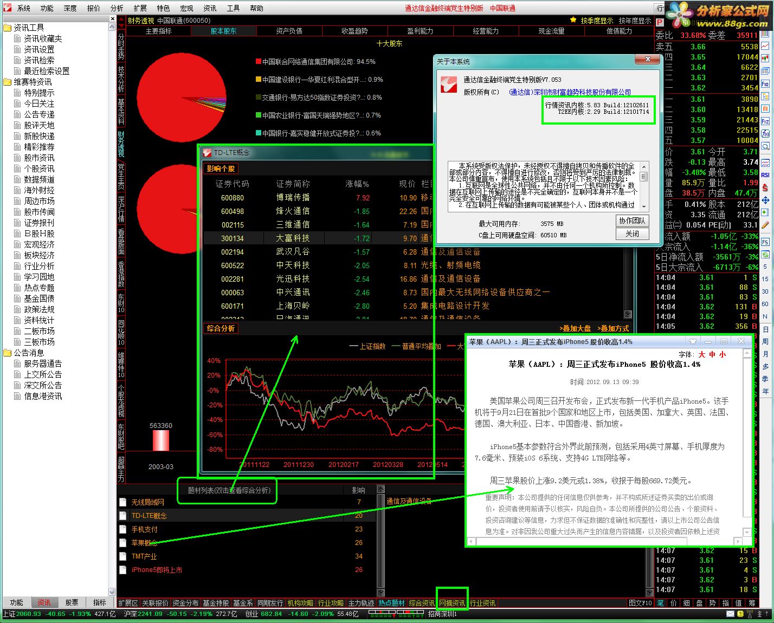
Task: Open the 系统 menu
Action: pyautogui.click(x=24, y=8)
